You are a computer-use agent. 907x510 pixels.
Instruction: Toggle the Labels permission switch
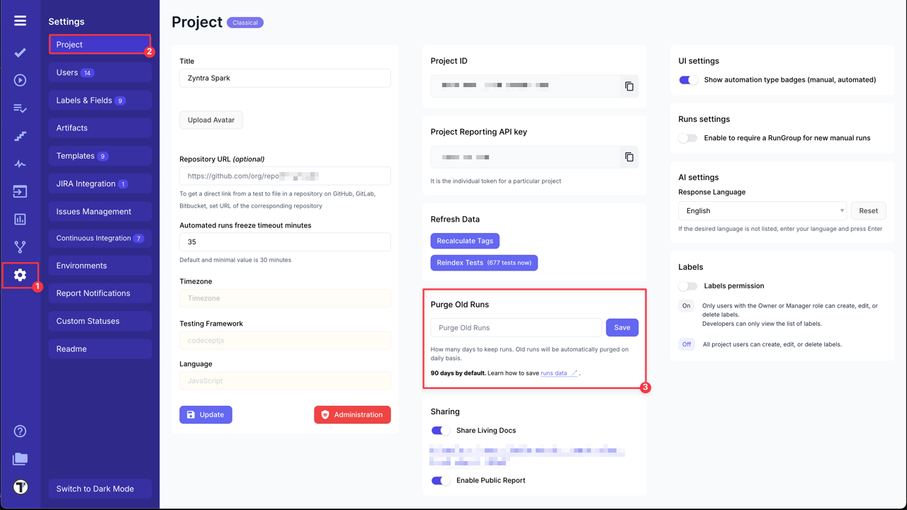tap(687, 286)
